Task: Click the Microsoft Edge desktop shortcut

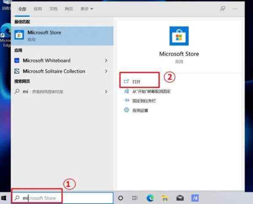Action: [x=5, y=35]
